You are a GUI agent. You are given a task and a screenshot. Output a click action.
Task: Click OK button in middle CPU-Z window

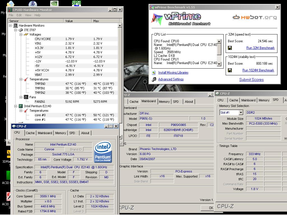pos(208,208)
